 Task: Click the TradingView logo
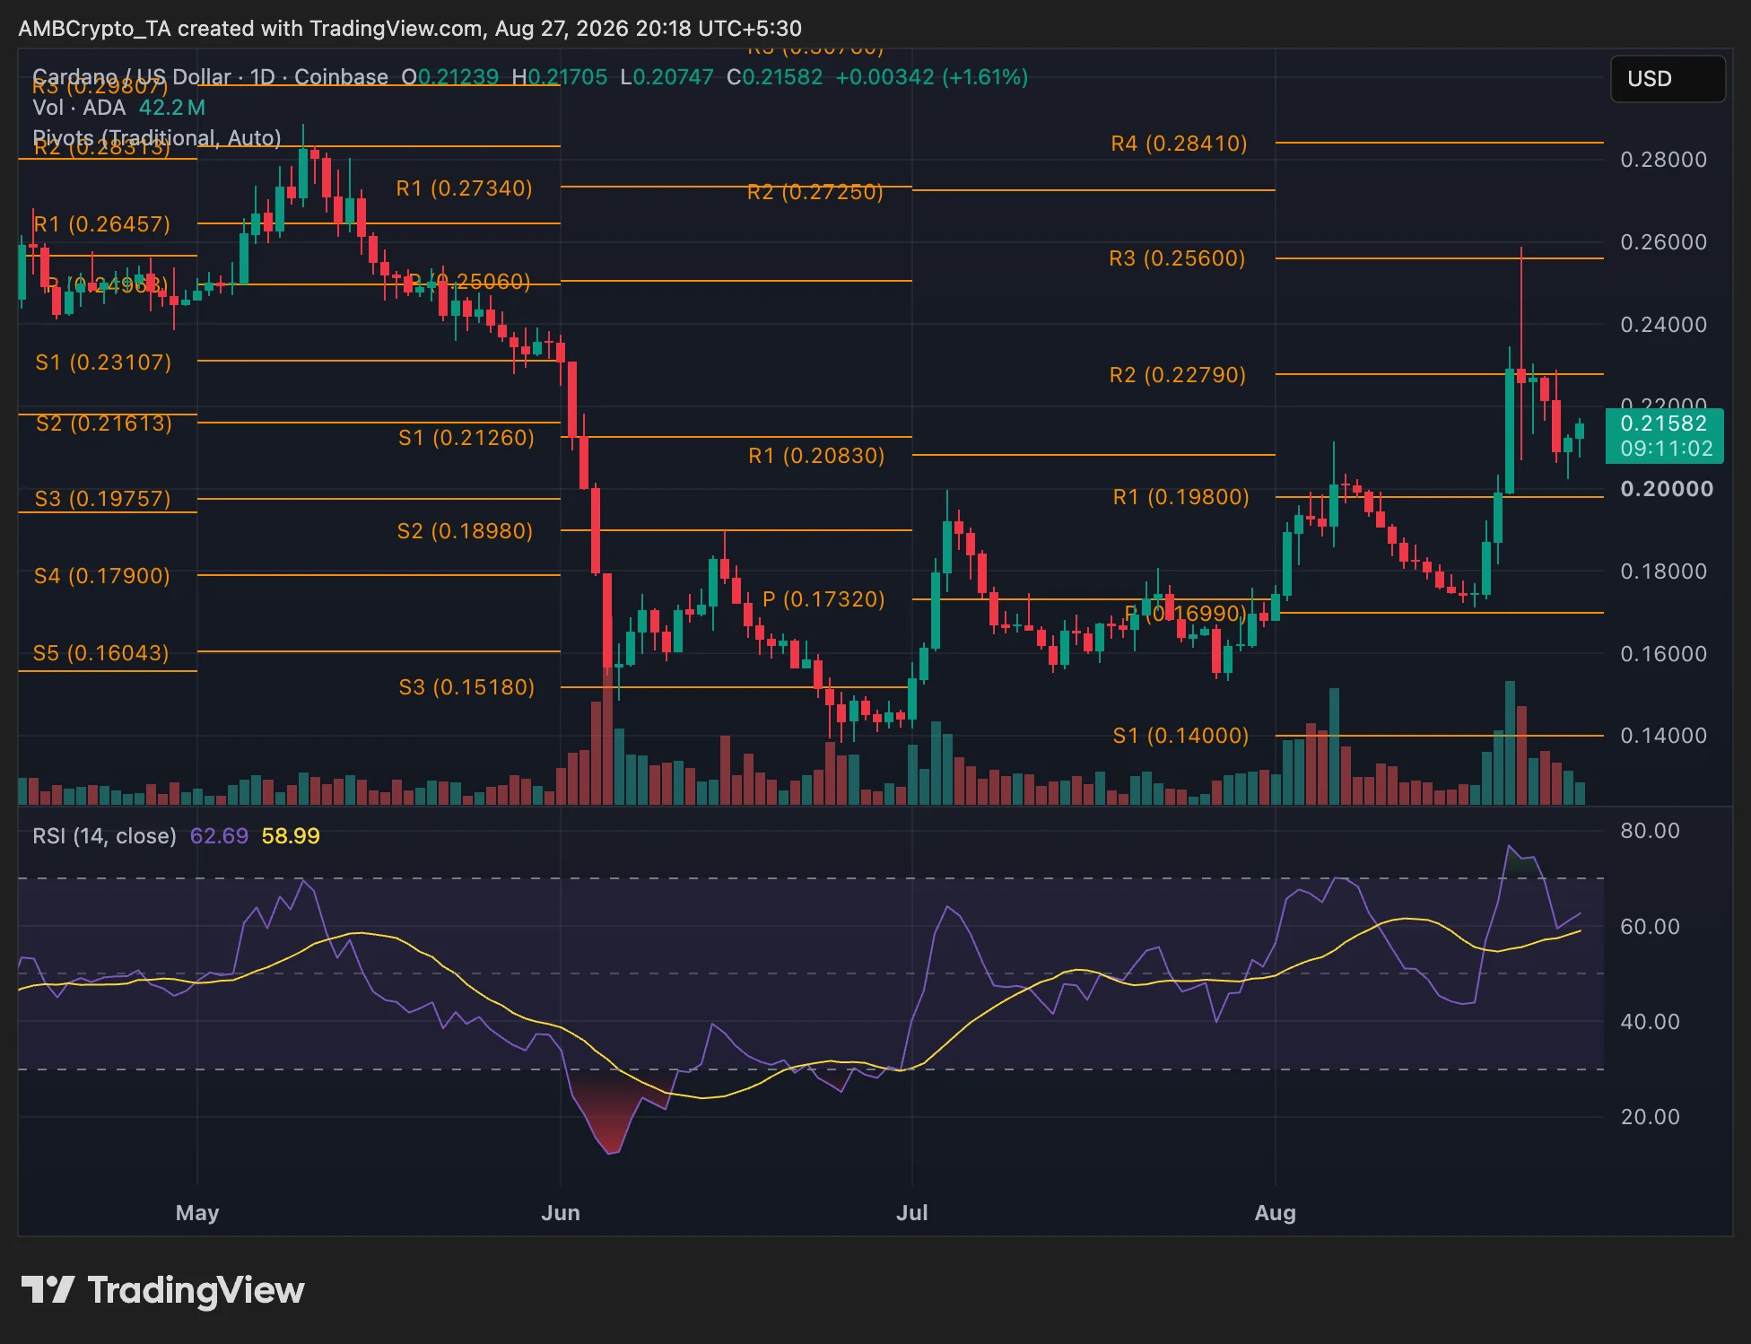pos(162,1290)
